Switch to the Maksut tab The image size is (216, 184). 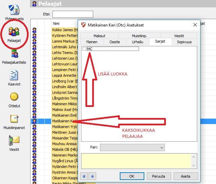[x=99, y=36]
